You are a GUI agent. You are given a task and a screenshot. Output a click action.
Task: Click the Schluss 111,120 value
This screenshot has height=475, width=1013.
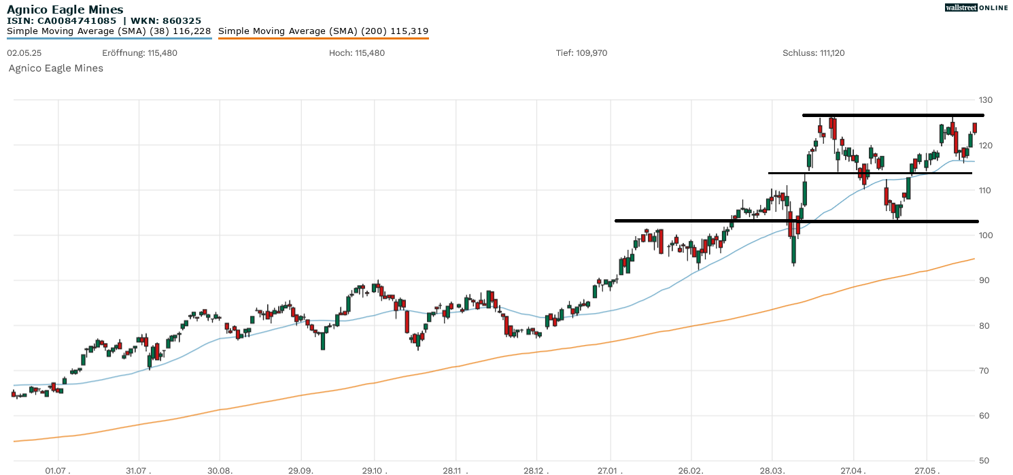pos(813,53)
